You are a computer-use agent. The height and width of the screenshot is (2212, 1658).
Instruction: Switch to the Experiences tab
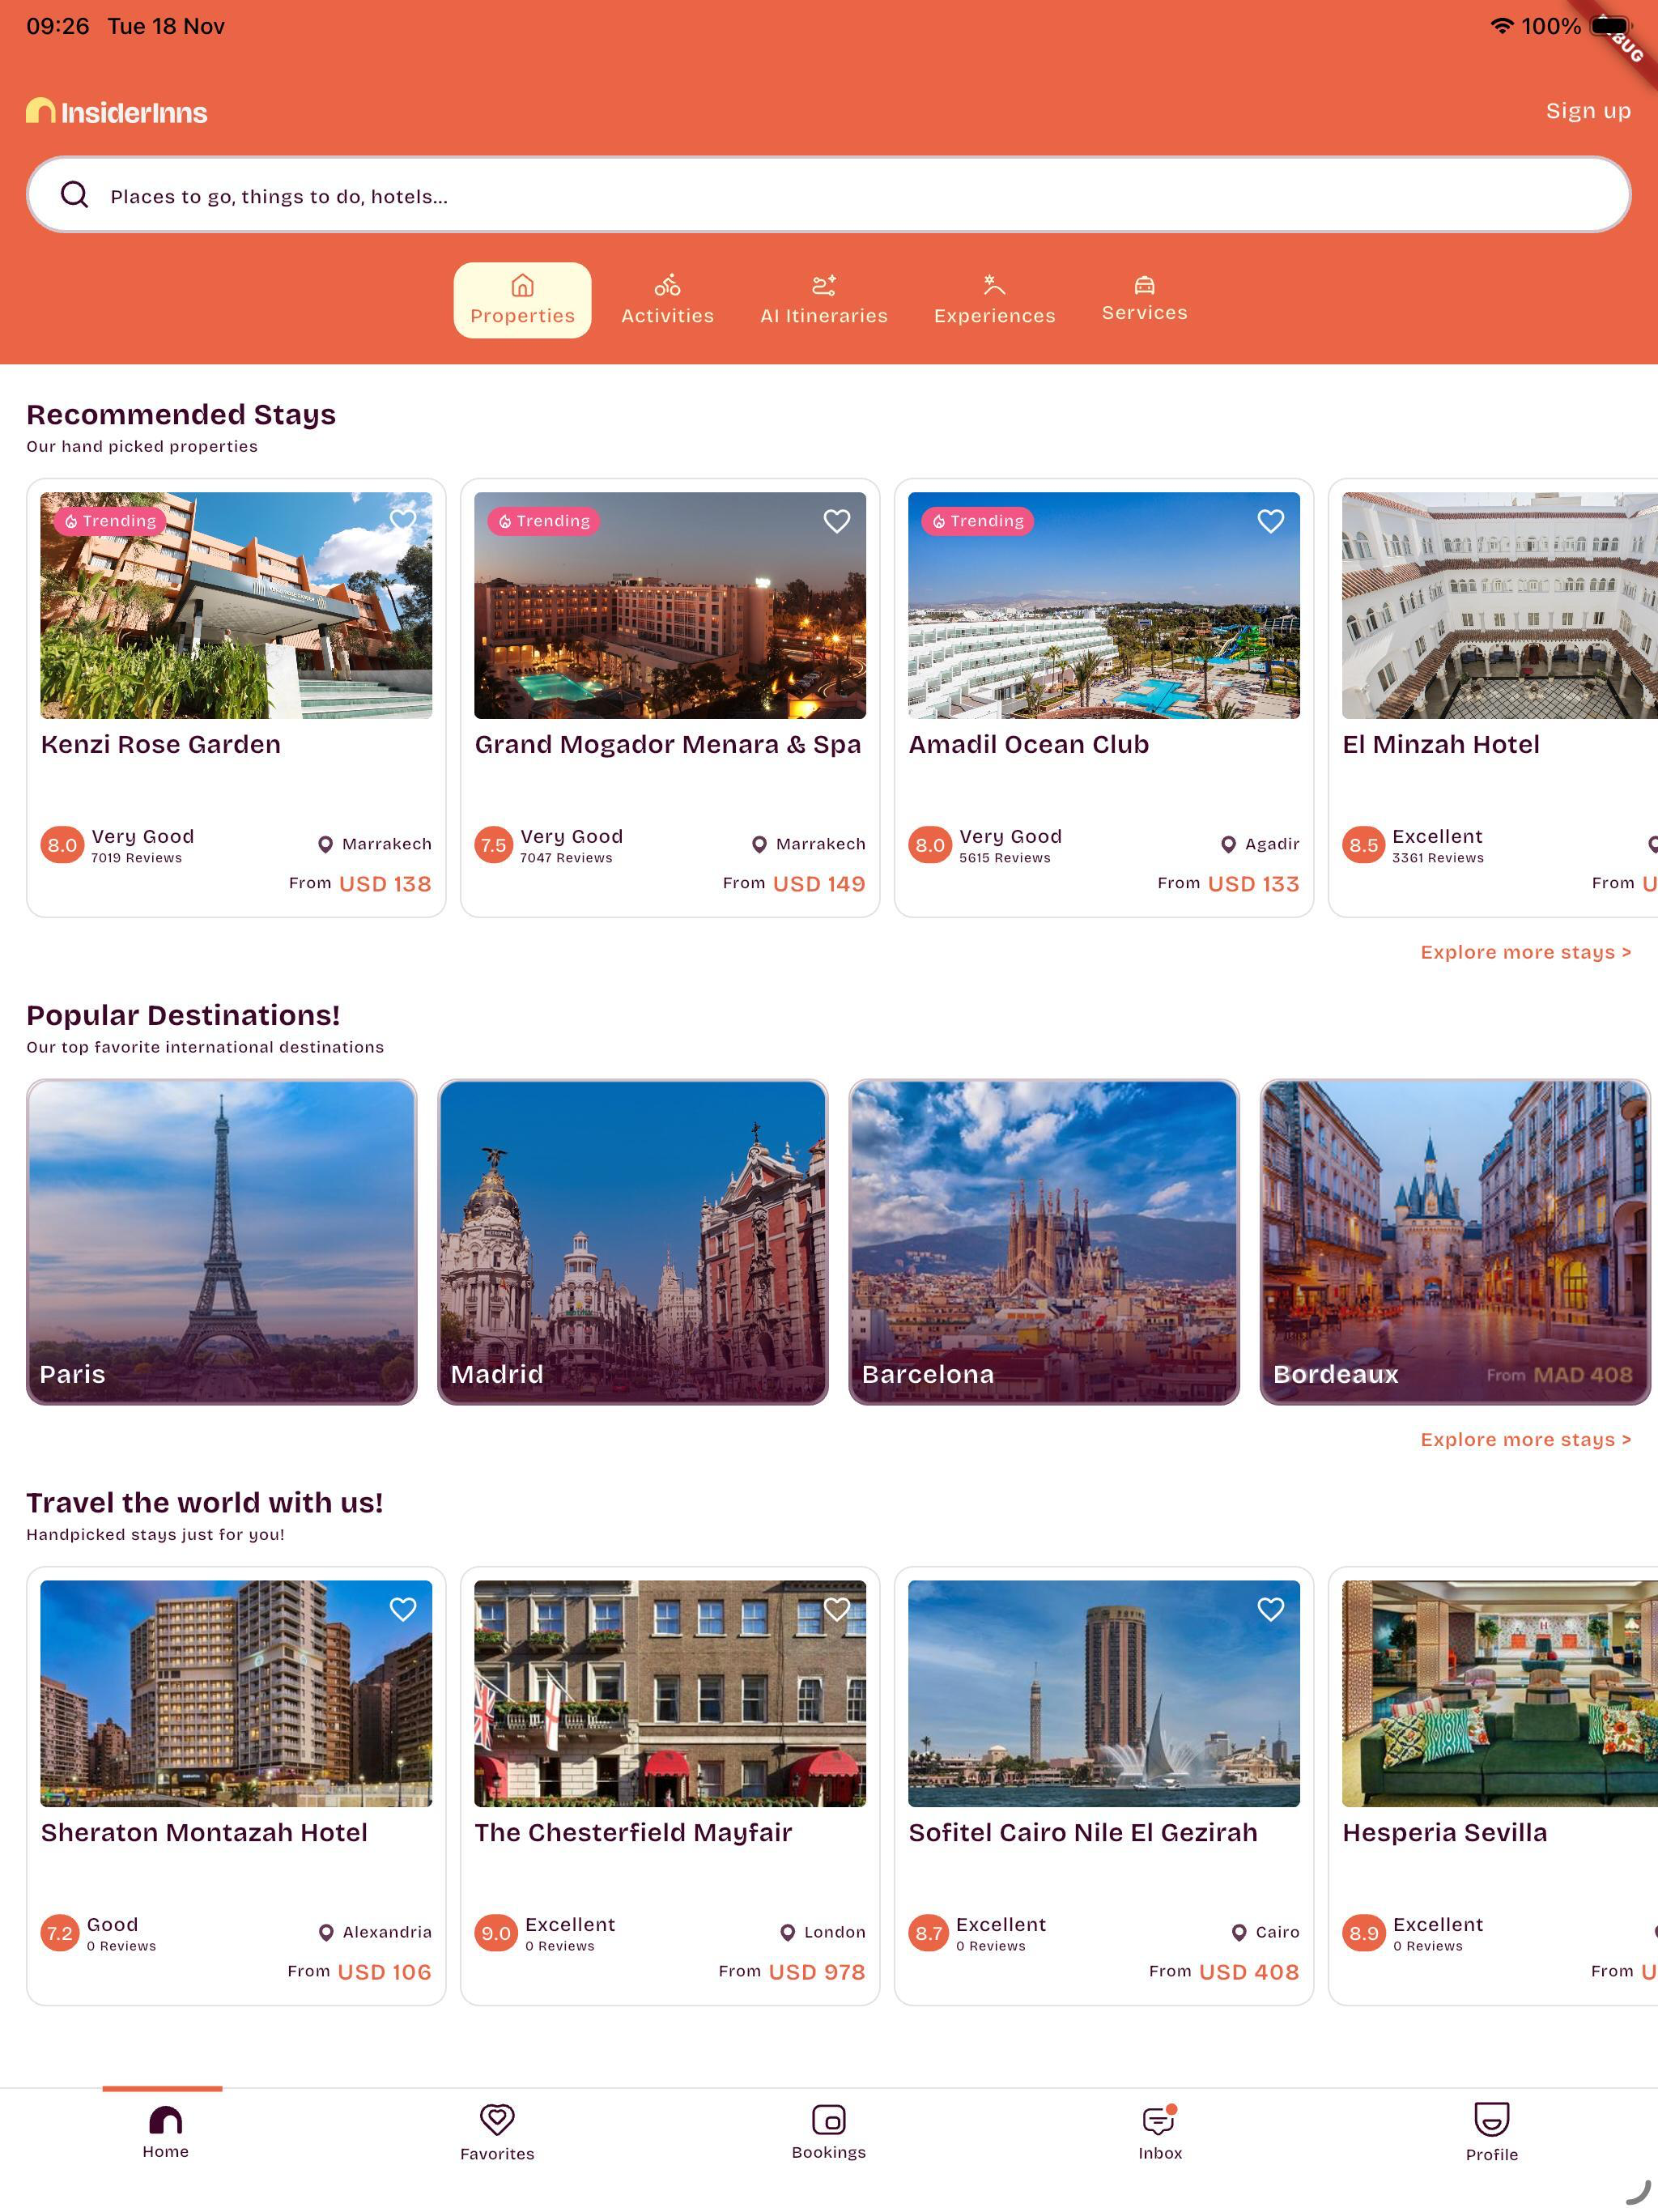coord(994,300)
